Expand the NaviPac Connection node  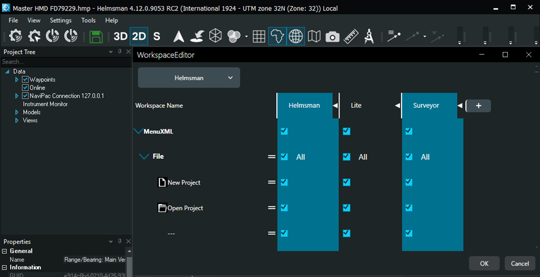pyautogui.click(x=17, y=96)
